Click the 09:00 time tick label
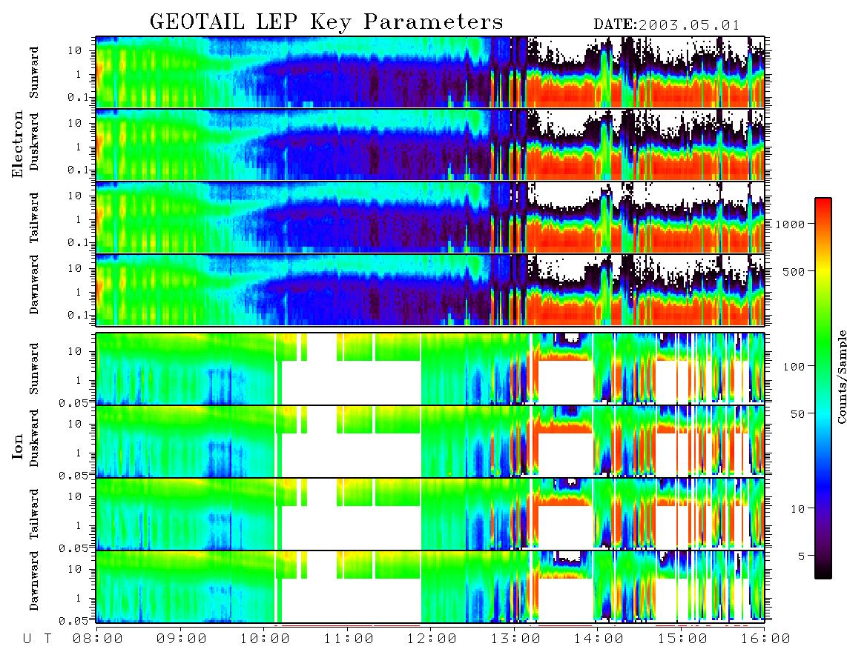 182,639
